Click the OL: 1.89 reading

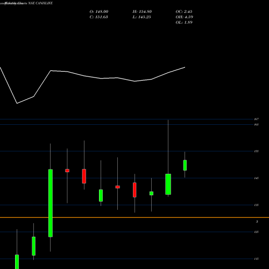pyautogui.click(x=184, y=23)
